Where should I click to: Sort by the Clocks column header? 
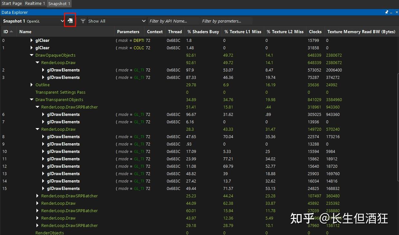point(315,32)
